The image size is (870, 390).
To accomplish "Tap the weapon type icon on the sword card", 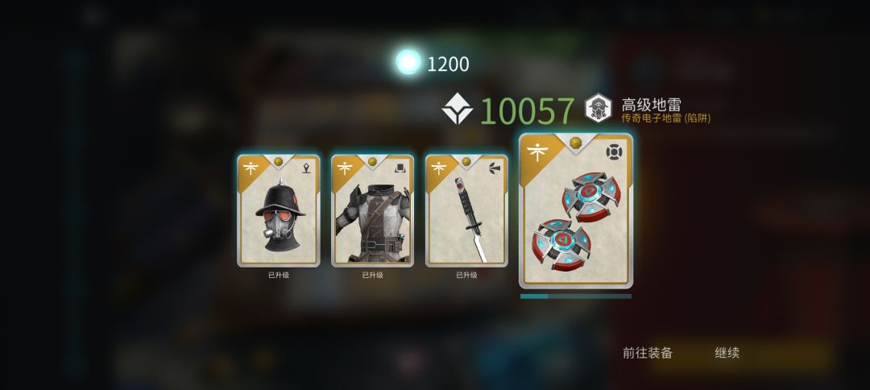I will coord(495,167).
